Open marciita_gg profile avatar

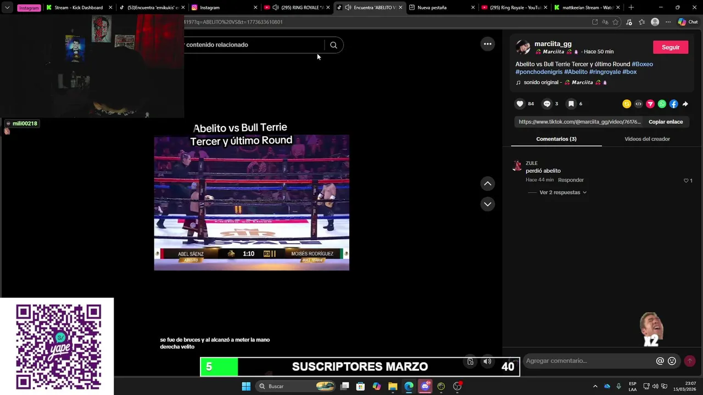pos(523,47)
